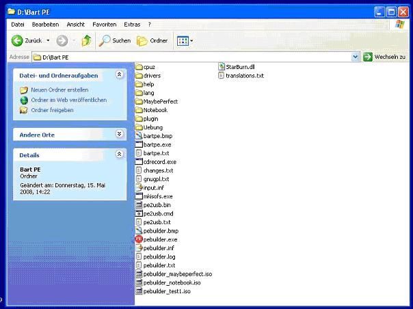Viewport: 413px width, 309px height.
Task: Click Wechseln zu button
Action: (x=384, y=57)
